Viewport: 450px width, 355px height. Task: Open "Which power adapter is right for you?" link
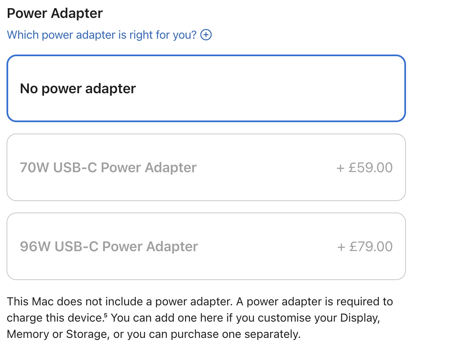click(101, 35)
